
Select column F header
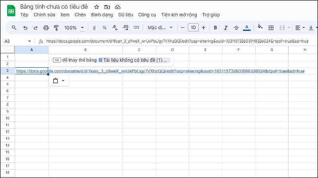(238, 50)
